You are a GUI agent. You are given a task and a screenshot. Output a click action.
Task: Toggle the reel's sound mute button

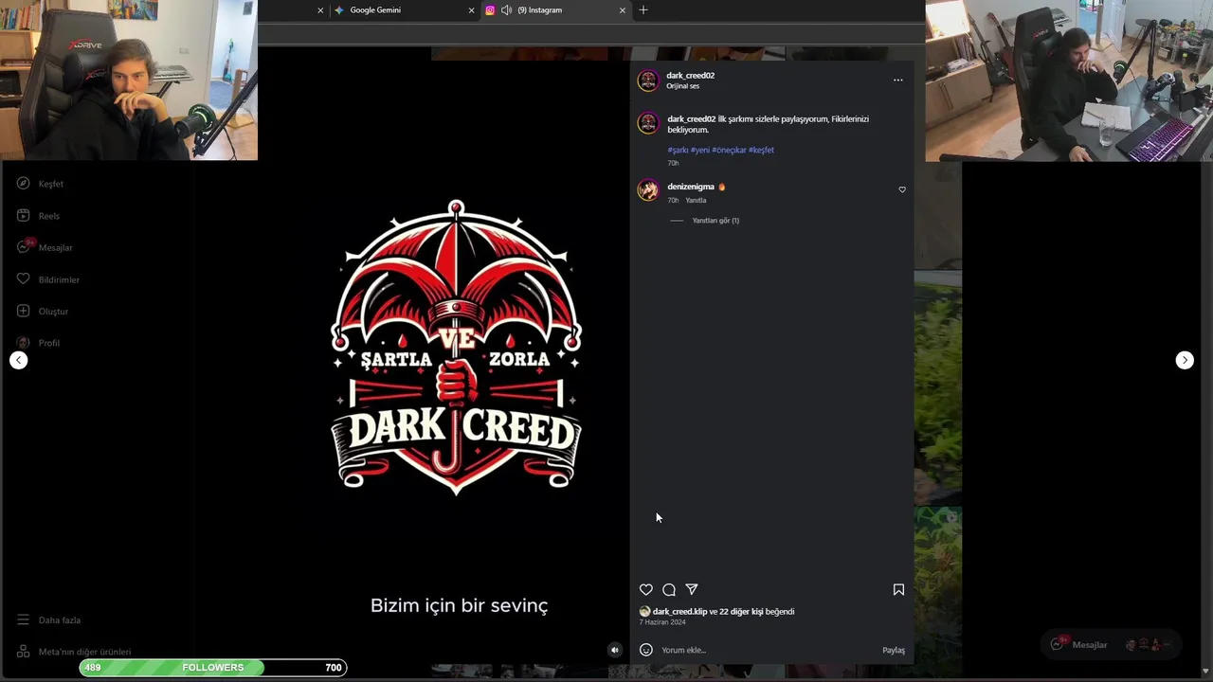point(614,650)
